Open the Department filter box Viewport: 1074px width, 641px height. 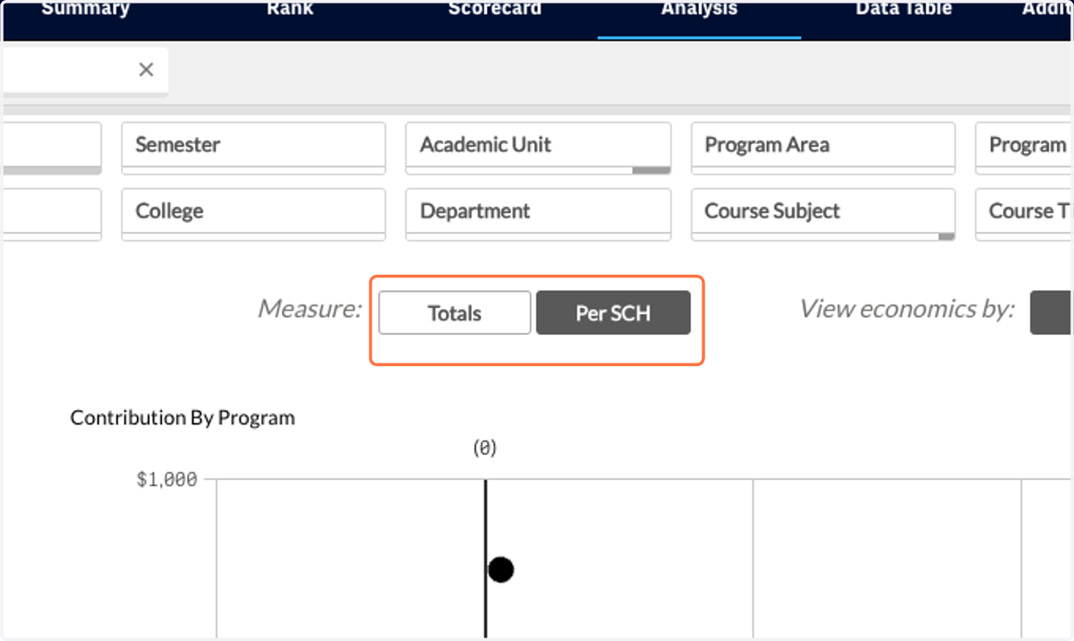538,214
